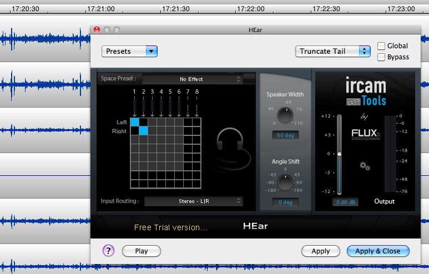This screenshot has width=429, height=274.
Task: Open the Input Routing Stereo selector
Action: tap(193, 201)
